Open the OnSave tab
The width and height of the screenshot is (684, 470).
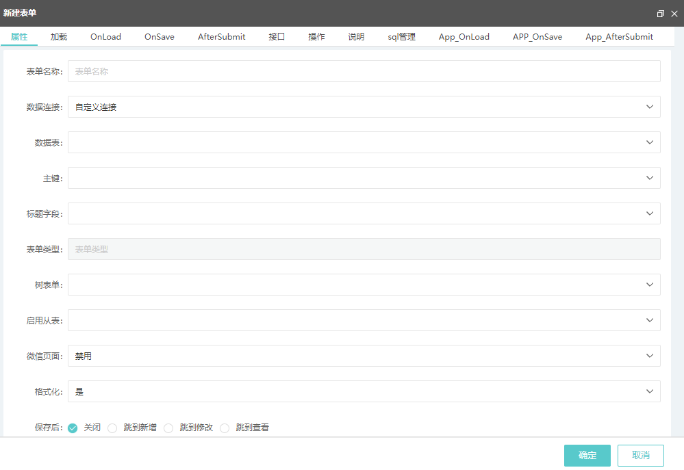[160, 37]
